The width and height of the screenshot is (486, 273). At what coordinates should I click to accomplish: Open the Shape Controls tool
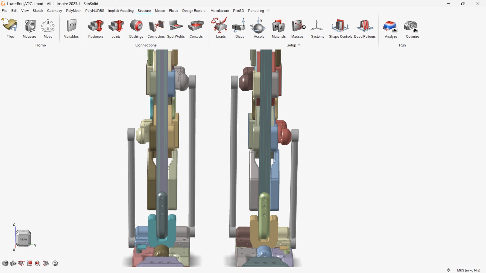coord(340,28)
